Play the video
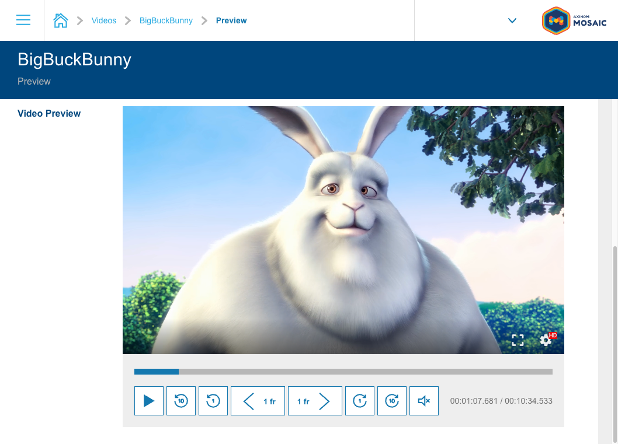Image resolution: width=618 pixels, height=444 pixels. coord(149,401)
